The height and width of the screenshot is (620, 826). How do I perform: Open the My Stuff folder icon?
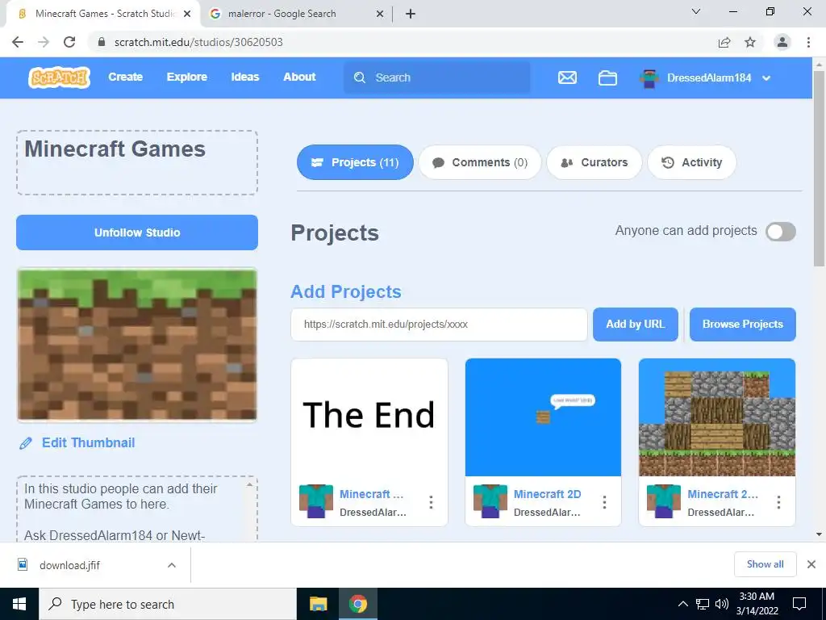[607, 77]
